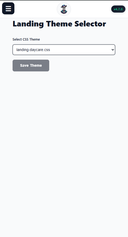Open the home page via circular skeleton logo
The image size is (128, 237).
pos(64,9)
